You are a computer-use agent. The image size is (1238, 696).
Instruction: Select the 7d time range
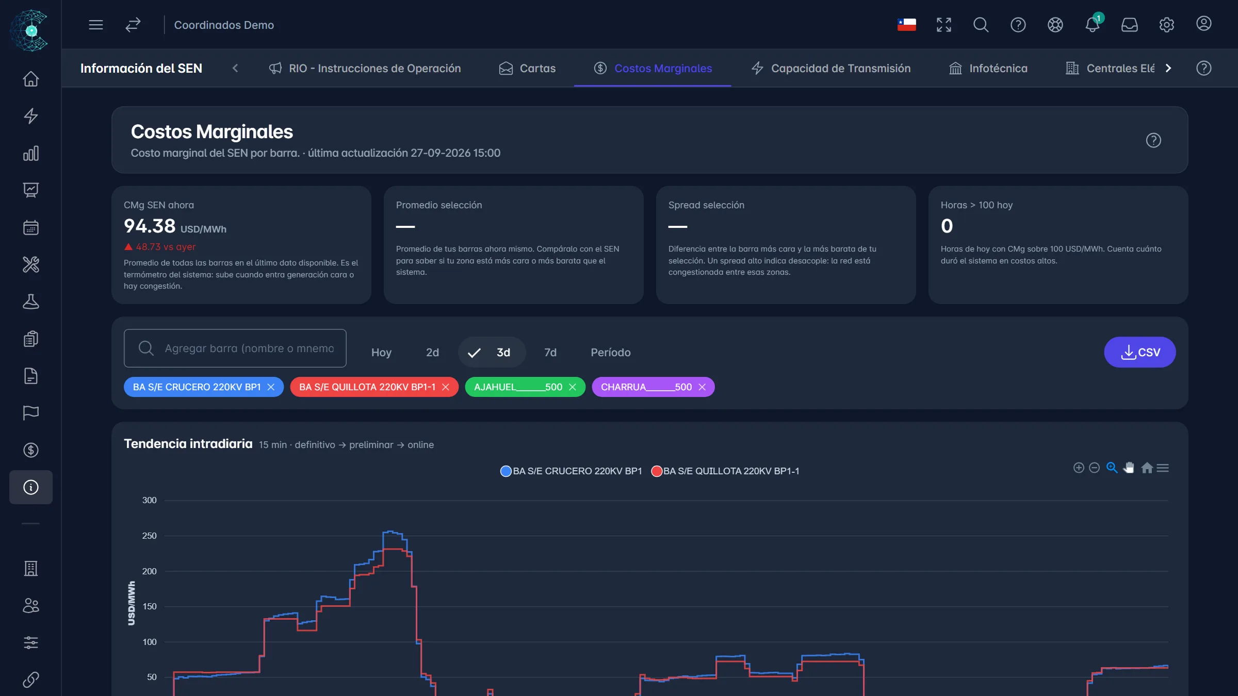[x=550, y=352]
